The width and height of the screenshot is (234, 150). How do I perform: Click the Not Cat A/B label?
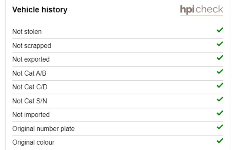[x=29, y=73]
